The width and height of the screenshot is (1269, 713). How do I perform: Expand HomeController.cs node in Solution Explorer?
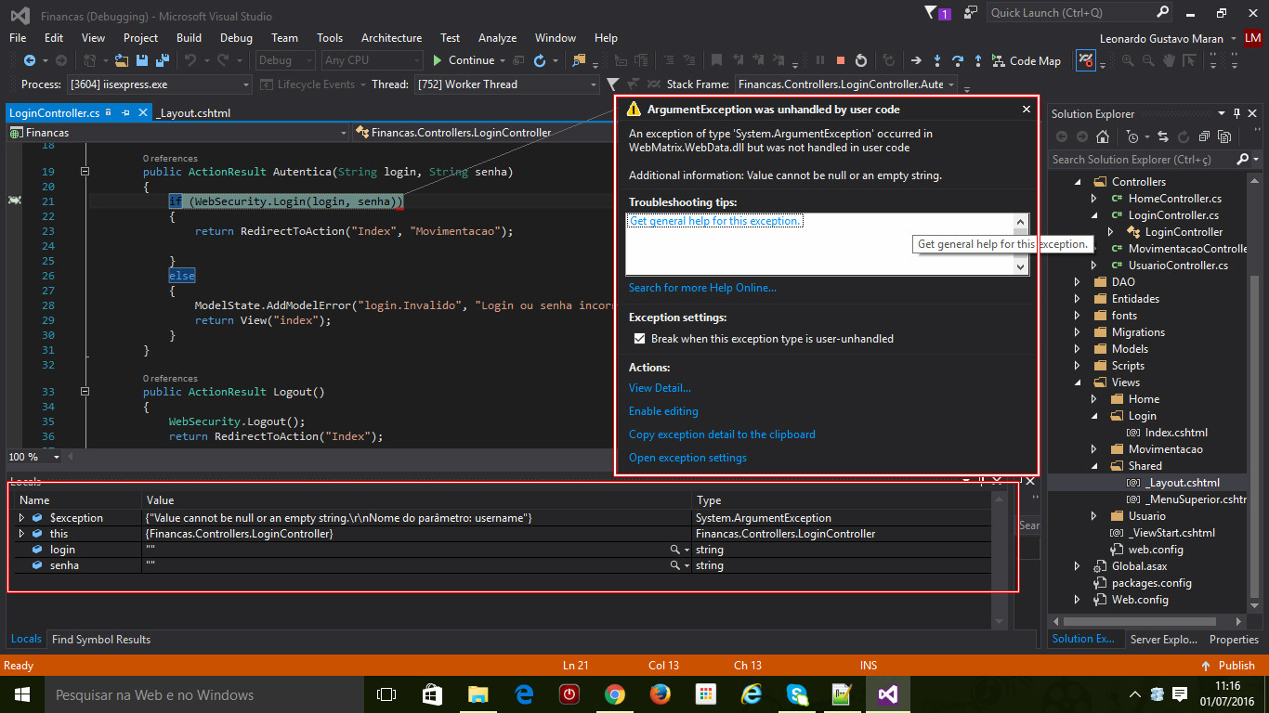pyautogui.click(x=1094, y=199)
